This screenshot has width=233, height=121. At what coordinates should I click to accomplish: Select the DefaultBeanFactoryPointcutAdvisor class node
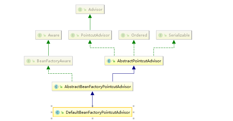93,112
